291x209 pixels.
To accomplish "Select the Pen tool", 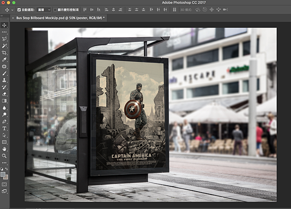I will click(x=4, y=121).
